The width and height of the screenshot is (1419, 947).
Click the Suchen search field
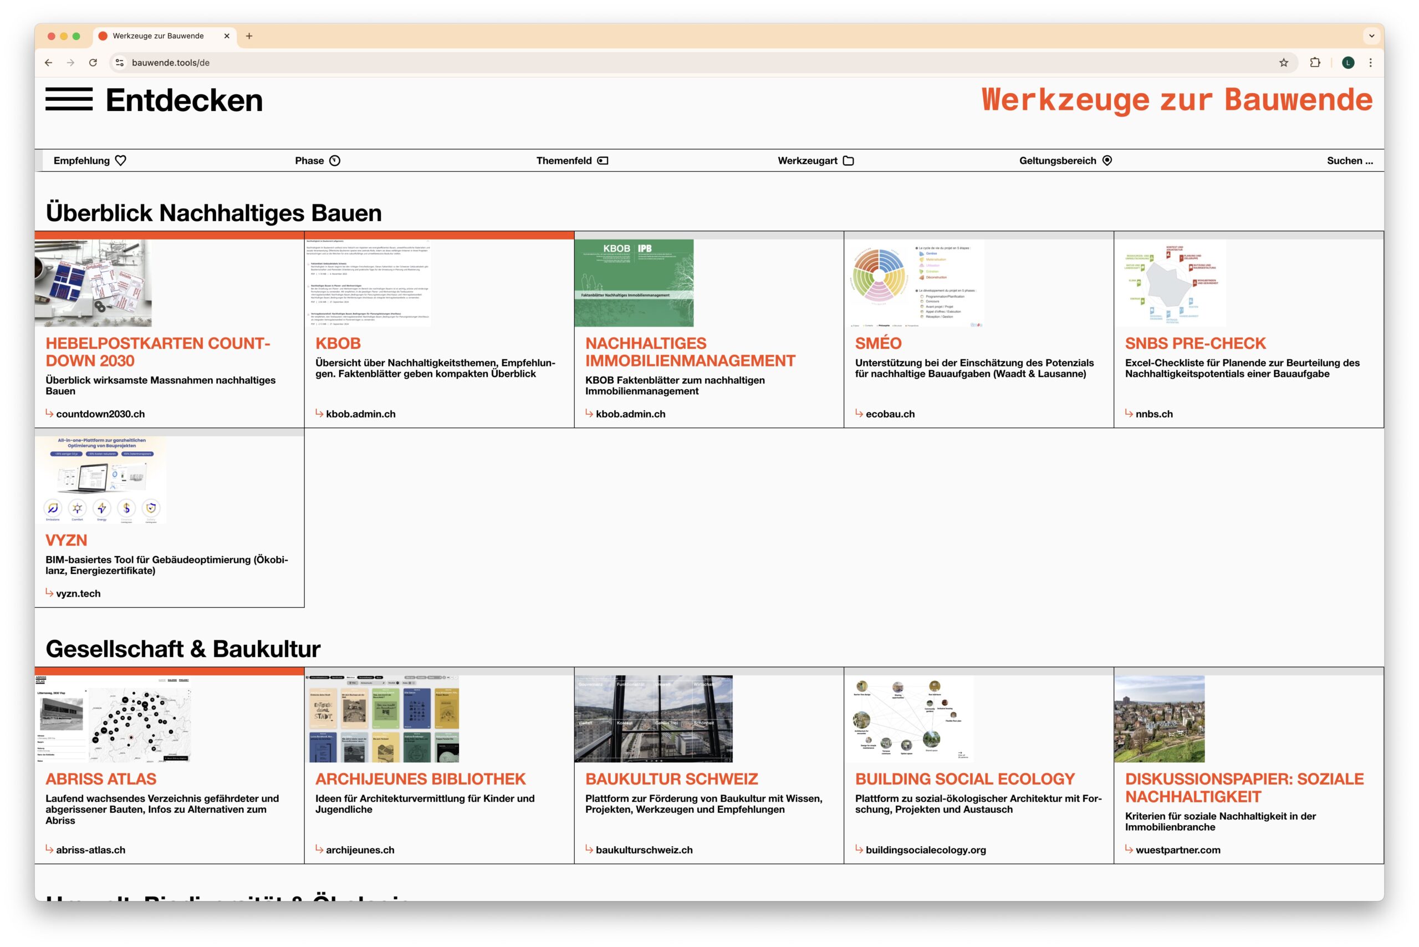pos(1349,161)
